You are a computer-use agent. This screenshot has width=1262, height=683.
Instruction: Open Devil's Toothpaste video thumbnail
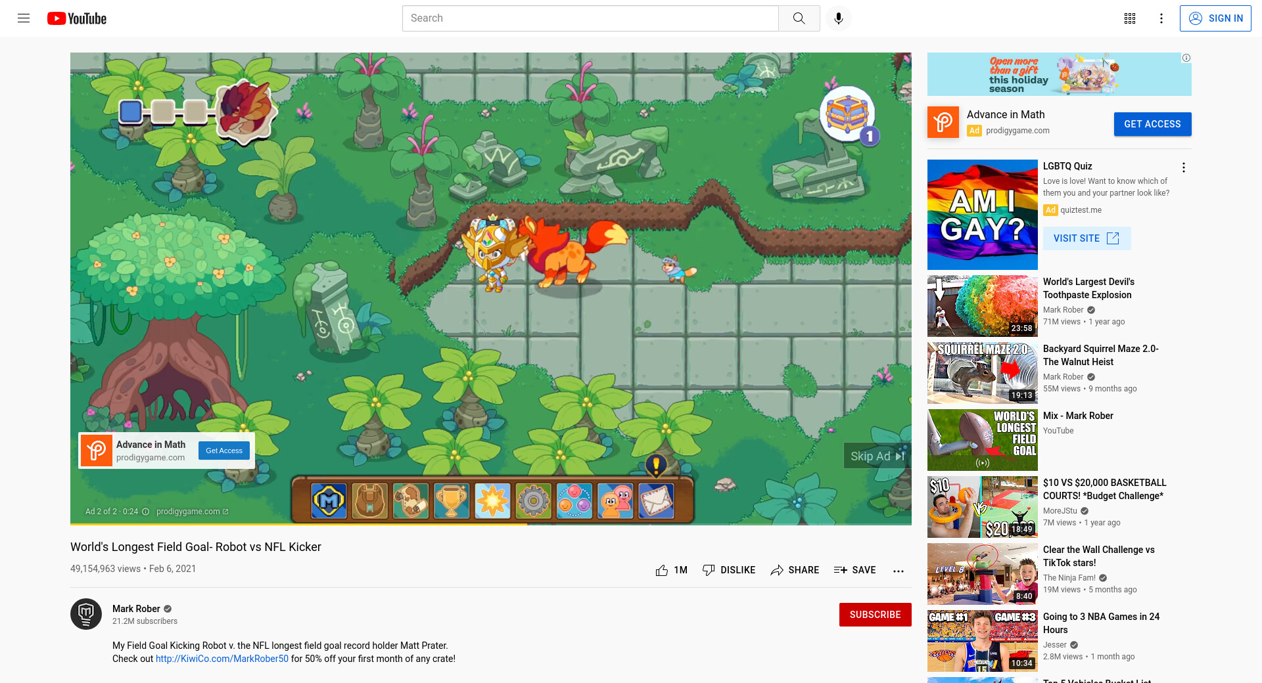click(x=983, y=306)
